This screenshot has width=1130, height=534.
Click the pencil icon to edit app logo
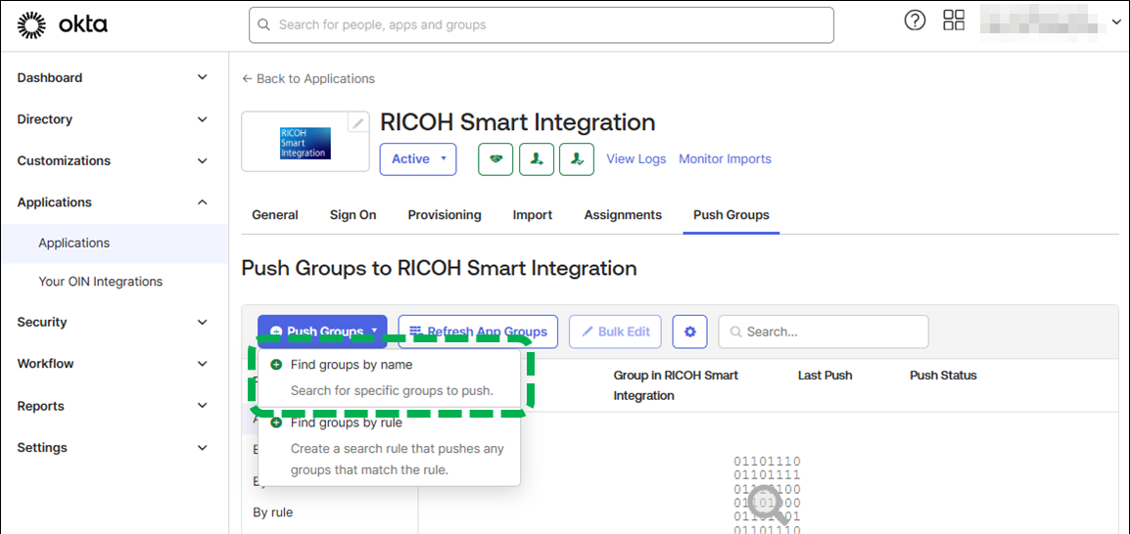(358, 123)
